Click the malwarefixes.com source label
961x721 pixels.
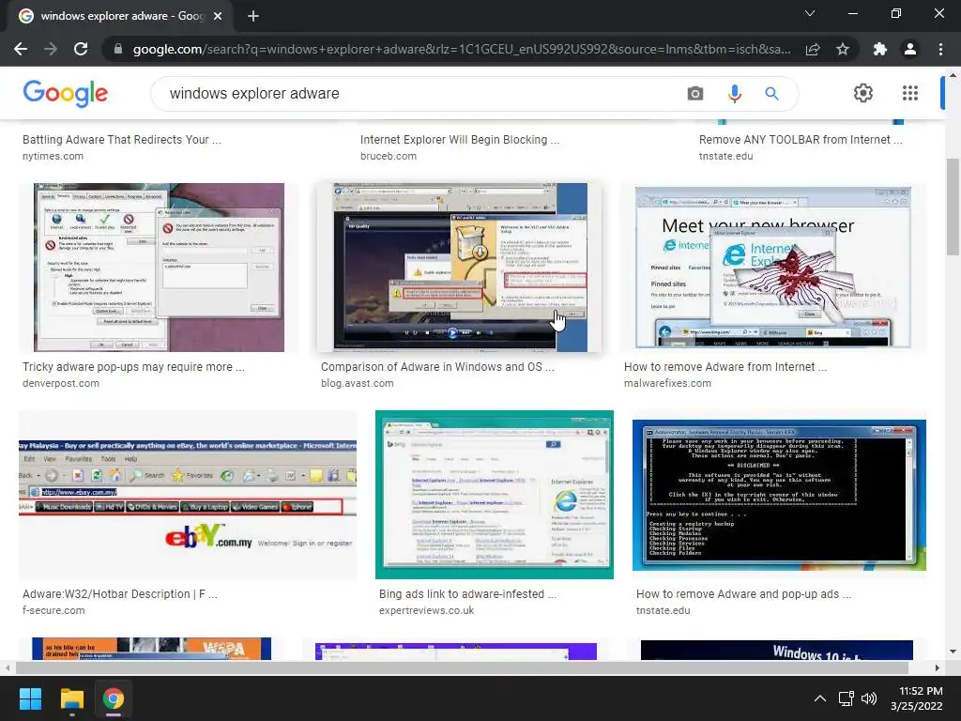pyautogui.click(x=667, y=383)
